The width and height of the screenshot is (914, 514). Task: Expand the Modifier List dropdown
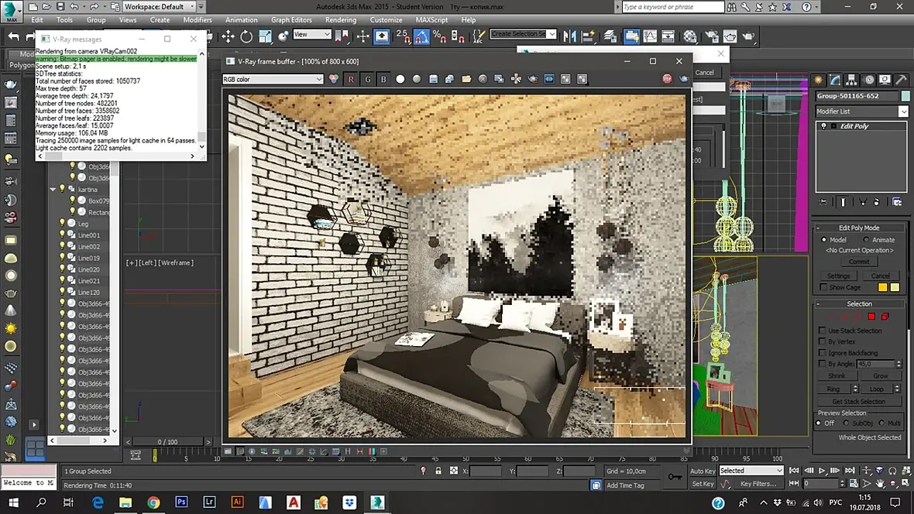tap(902, 111)
